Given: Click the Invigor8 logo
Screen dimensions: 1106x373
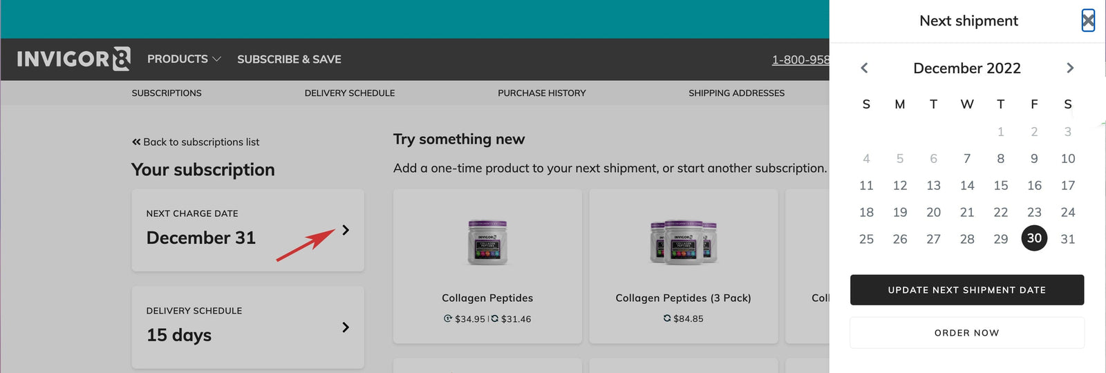Looking at the screenshot, I should tap(73, 59).
